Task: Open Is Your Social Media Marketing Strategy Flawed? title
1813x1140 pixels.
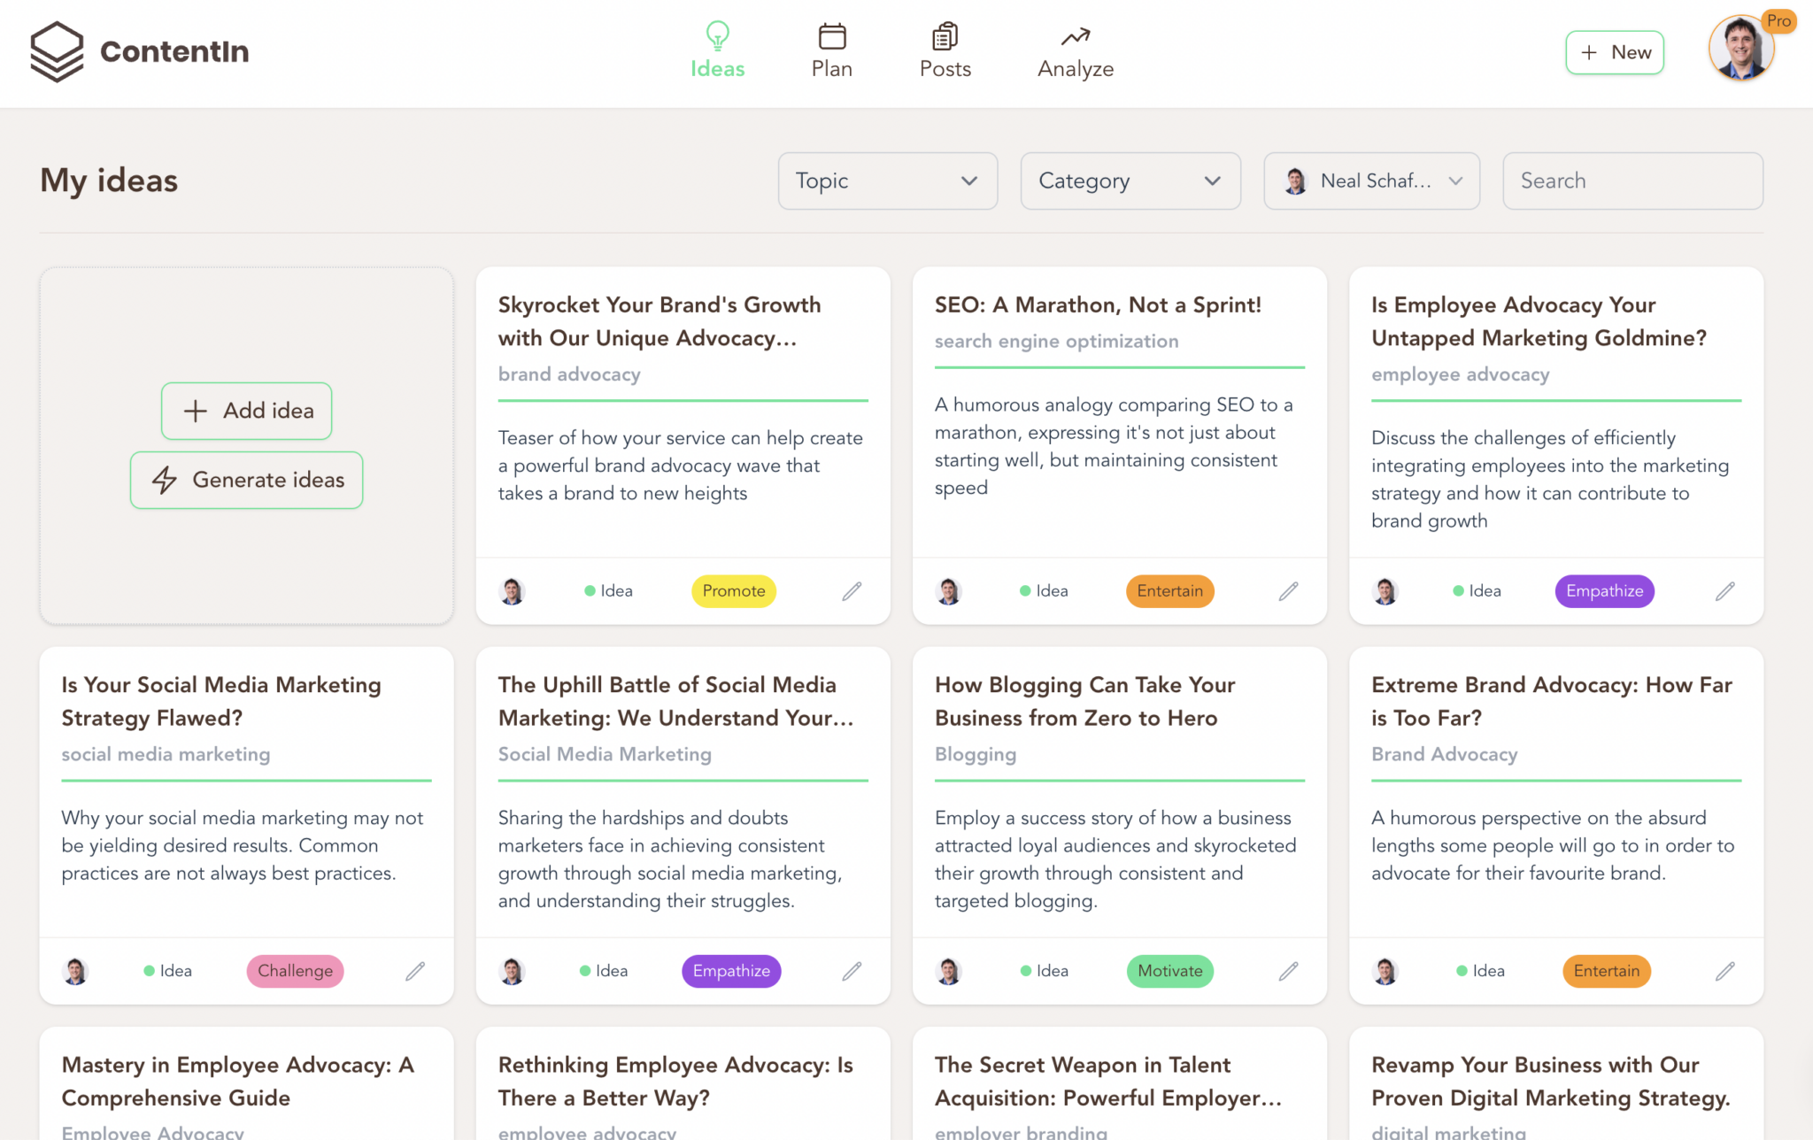Action: pos(221,701)
